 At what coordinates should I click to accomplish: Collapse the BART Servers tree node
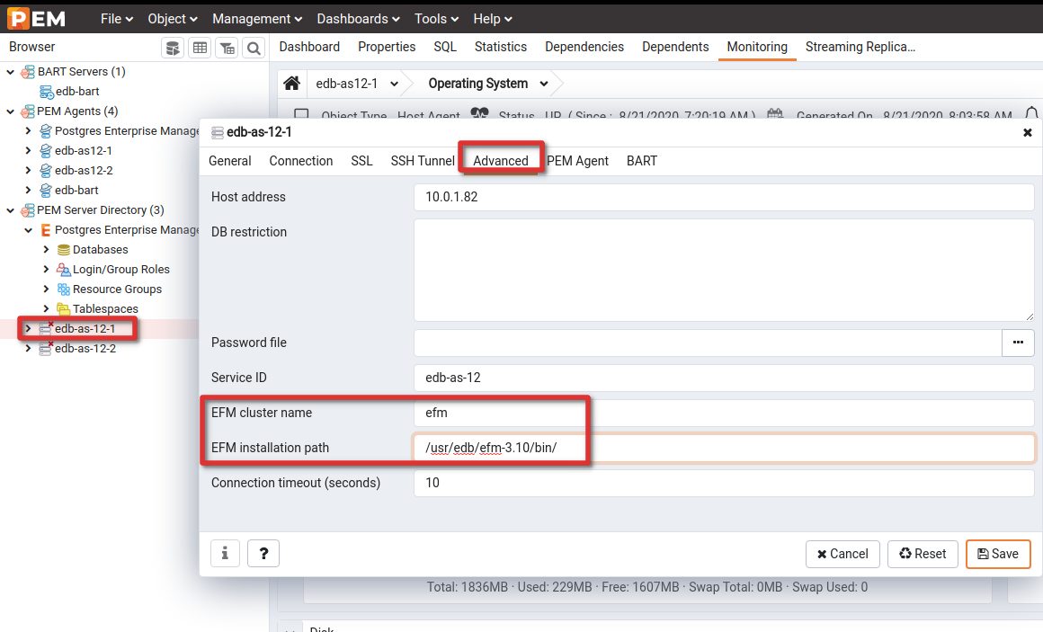point(10,72)
